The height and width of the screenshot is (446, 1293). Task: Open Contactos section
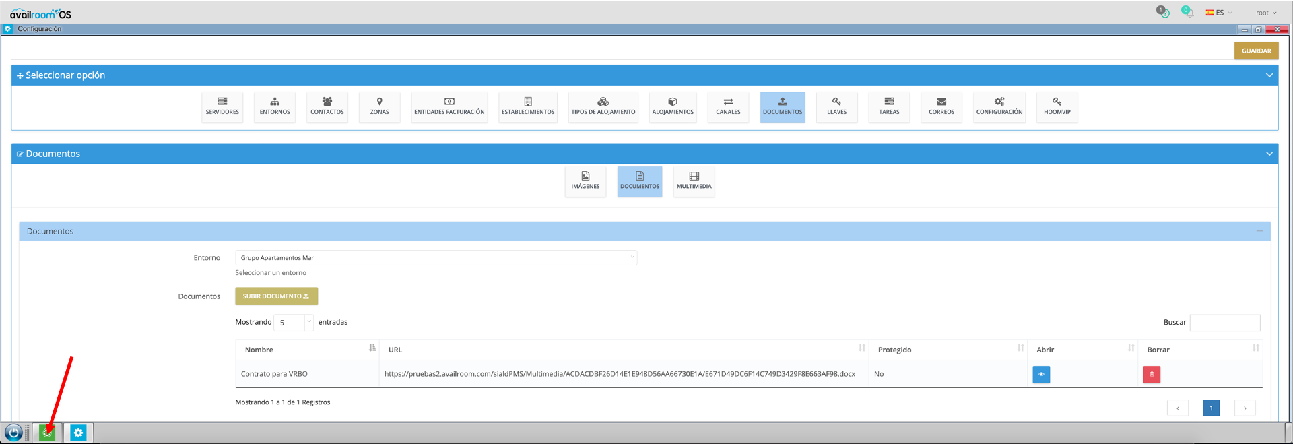(x=327, y=107)
